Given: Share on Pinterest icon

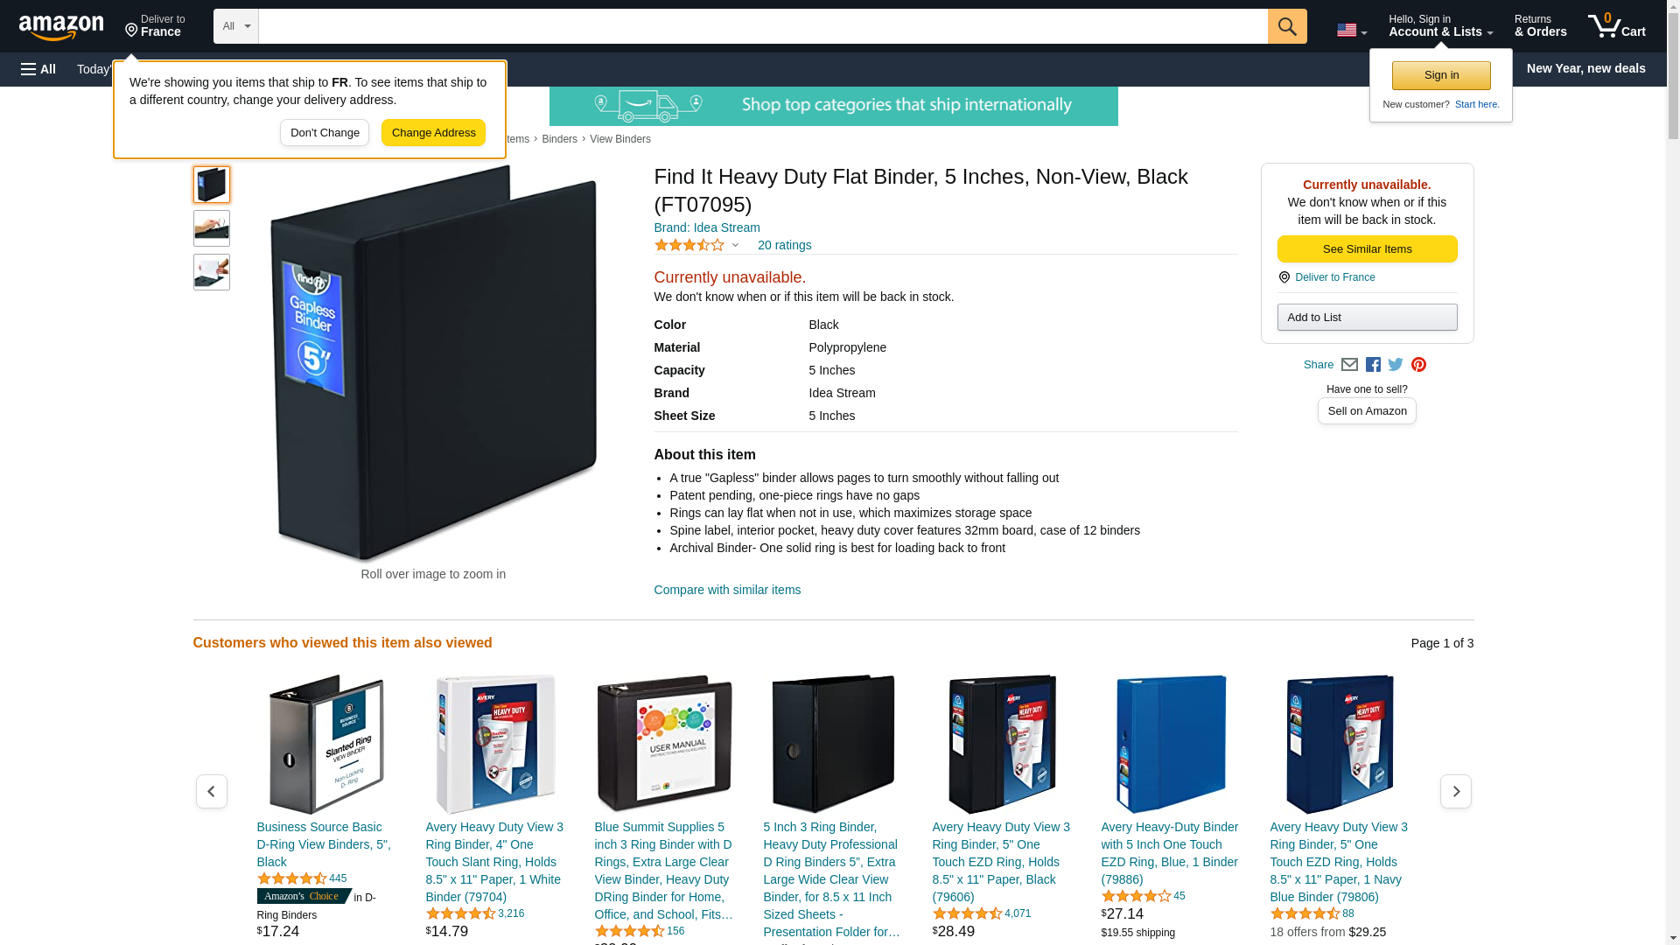Looking at the screenshot, I should [x=1418, y=365].
